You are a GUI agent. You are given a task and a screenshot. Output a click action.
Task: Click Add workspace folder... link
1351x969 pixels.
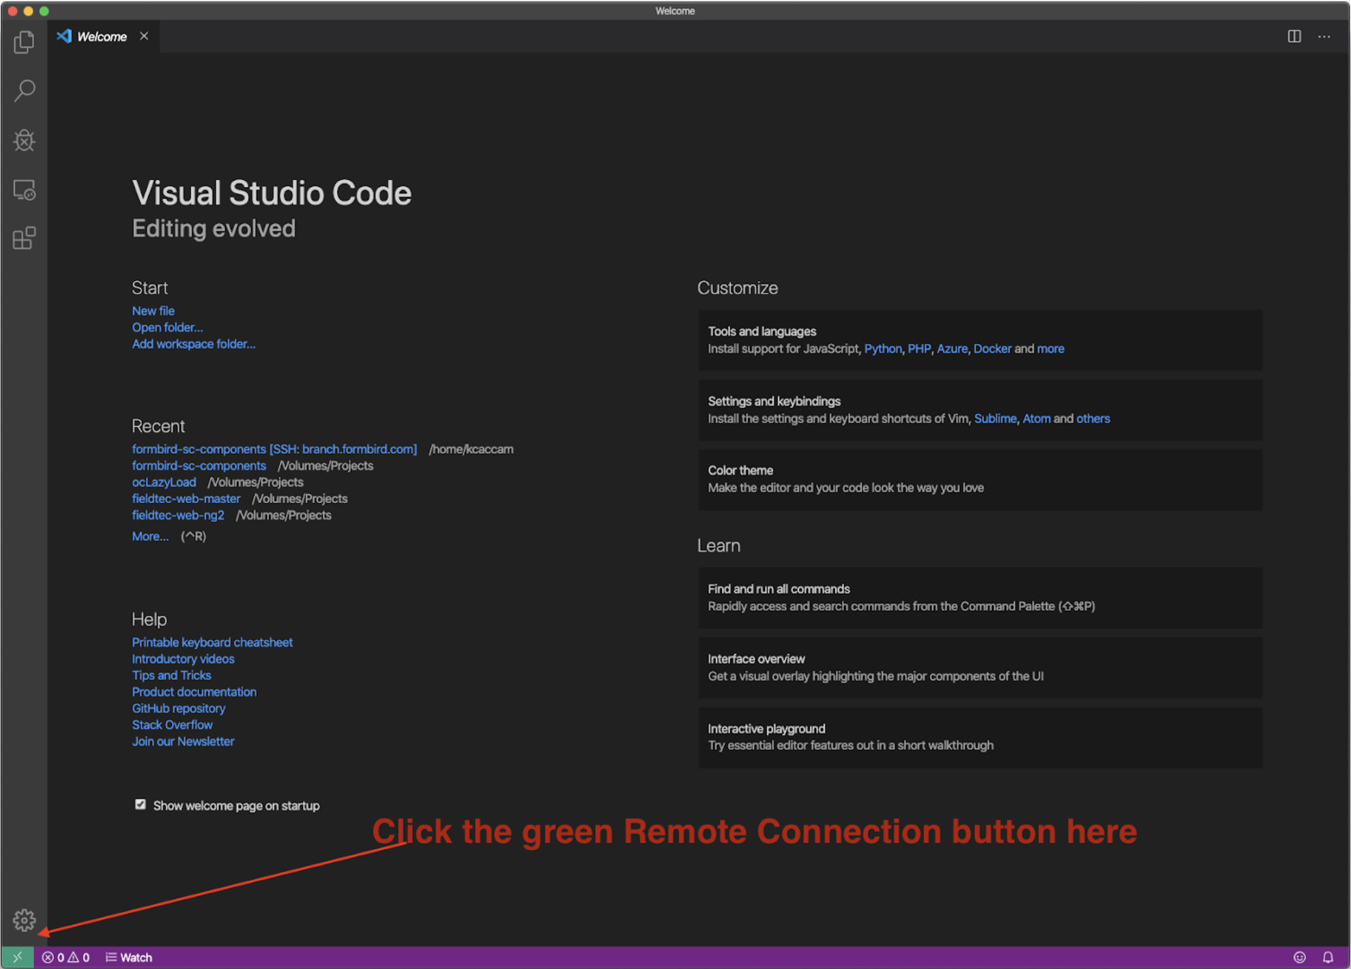pyautogui.click(x=194, y=344)
